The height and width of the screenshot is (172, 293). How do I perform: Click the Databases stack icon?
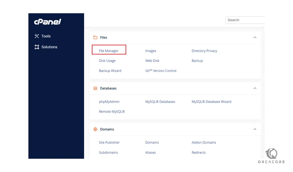coord(95,88)
